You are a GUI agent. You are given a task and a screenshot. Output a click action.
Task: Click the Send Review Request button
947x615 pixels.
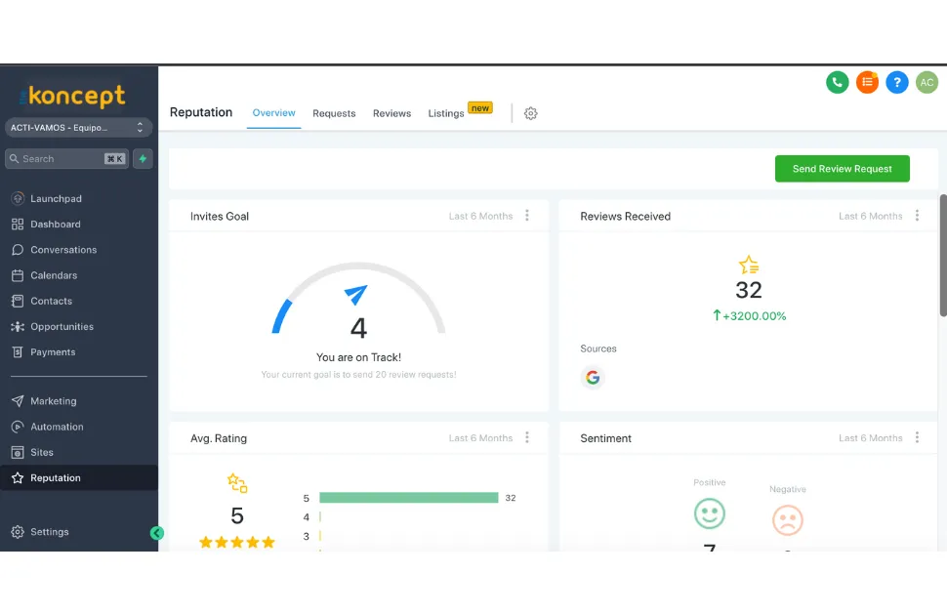coord(842,169)
